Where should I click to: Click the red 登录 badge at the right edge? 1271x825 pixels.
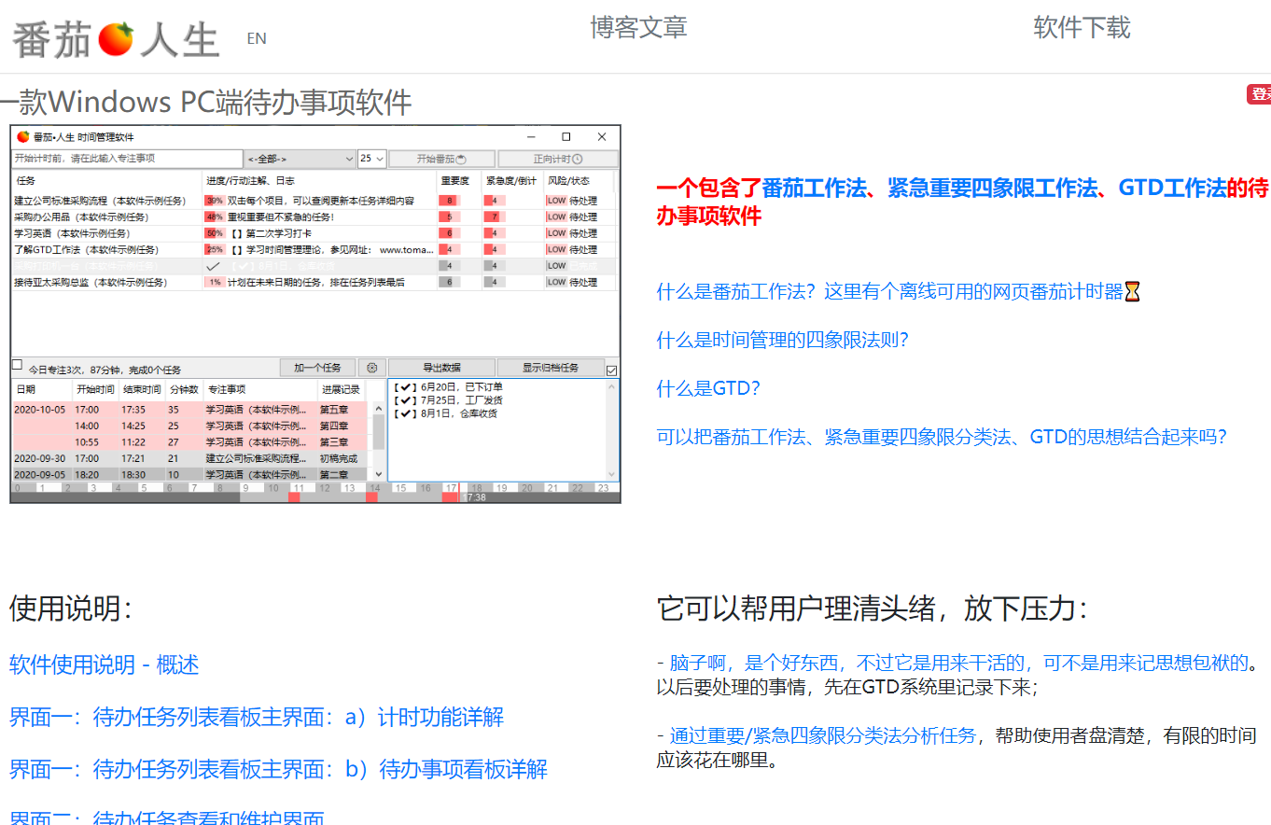(1260, 94)
